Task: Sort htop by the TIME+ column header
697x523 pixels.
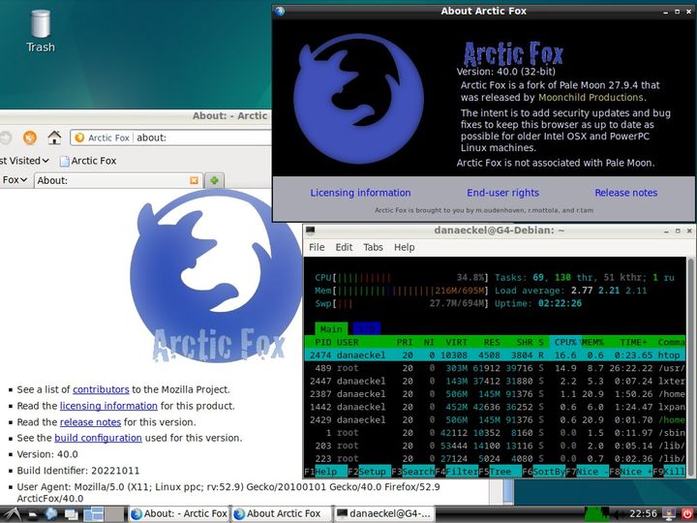Action: (x=633, y=342)
